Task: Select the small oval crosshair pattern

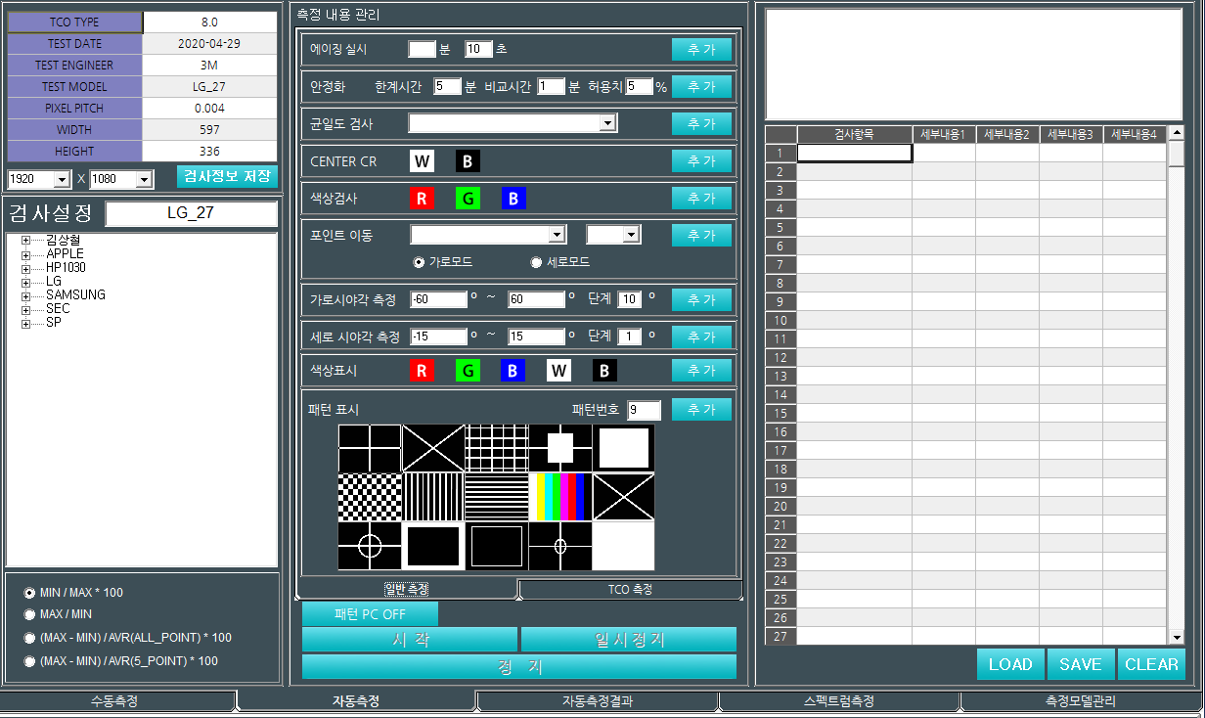Action: coord(560,546)
